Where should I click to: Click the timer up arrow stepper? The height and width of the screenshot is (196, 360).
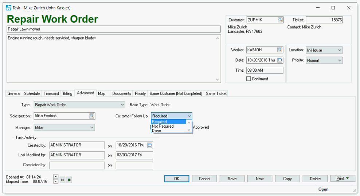[55, 177]
